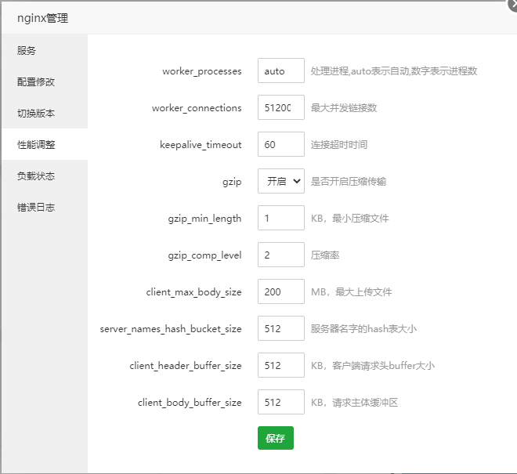Click the gzip_comp_level input field
The image size is (517, 474).
[281, 255]
